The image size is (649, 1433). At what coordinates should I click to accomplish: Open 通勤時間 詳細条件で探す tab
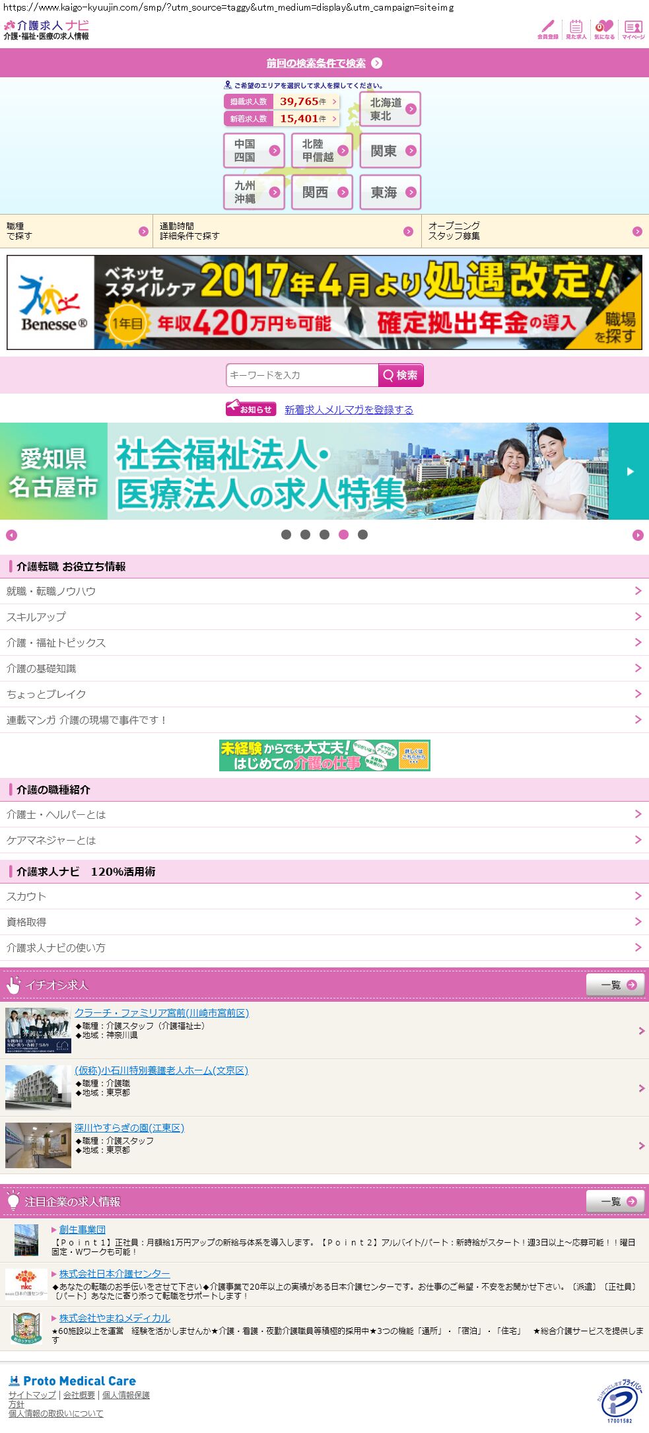[287, 231]
